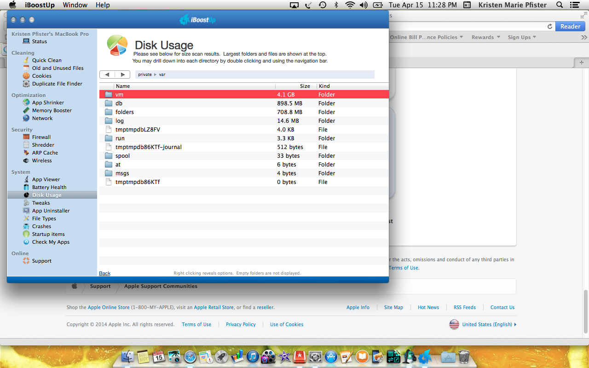Open the volume menu bar icon

coord(364,5)
